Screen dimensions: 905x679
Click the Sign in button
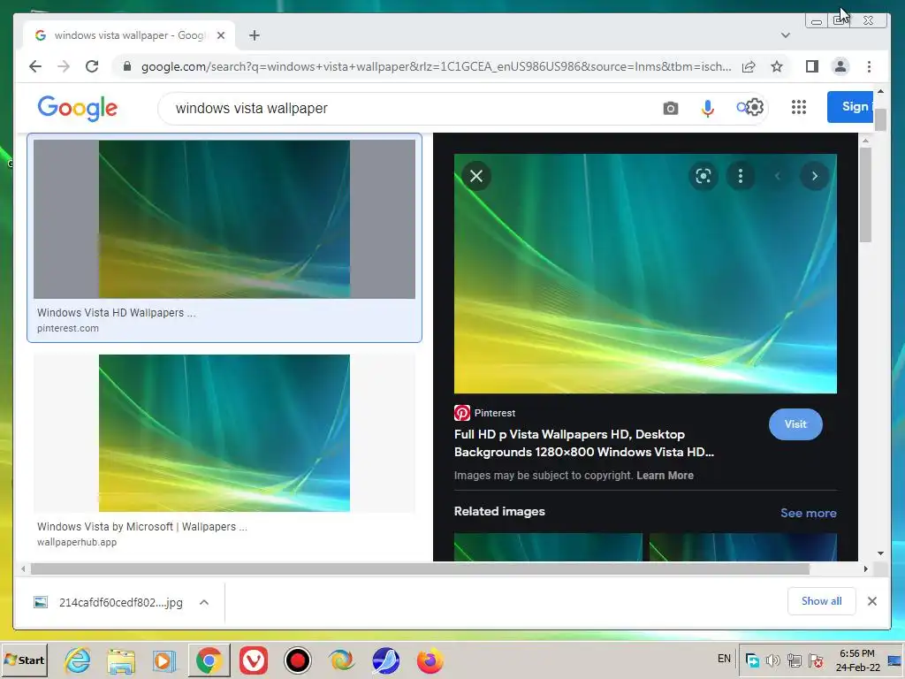(x=850, y=107)
